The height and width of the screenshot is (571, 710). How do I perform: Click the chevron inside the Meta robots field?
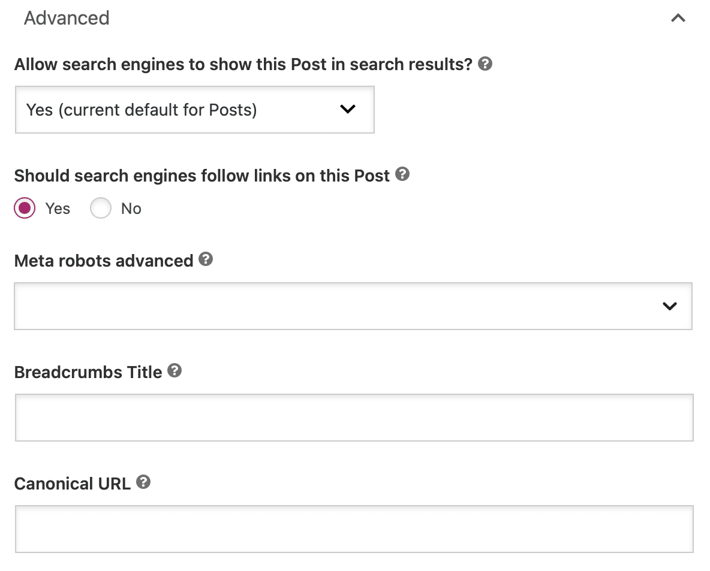click(x=670, y=306)
